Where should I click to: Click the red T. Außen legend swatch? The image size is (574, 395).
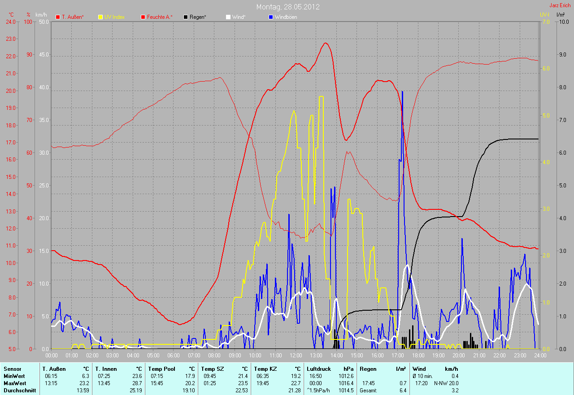point(58,17)
